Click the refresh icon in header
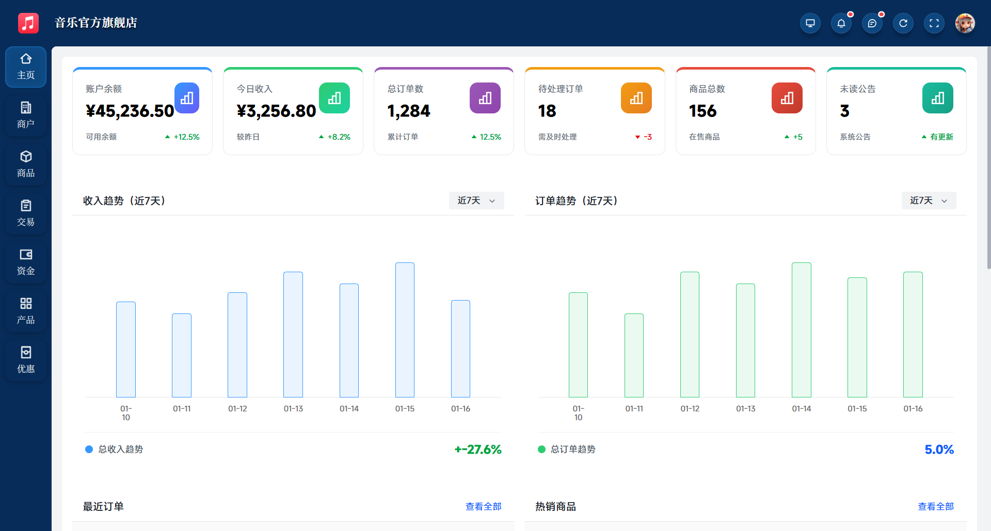The height and width of the screenshot is (531, 991). 903,23
